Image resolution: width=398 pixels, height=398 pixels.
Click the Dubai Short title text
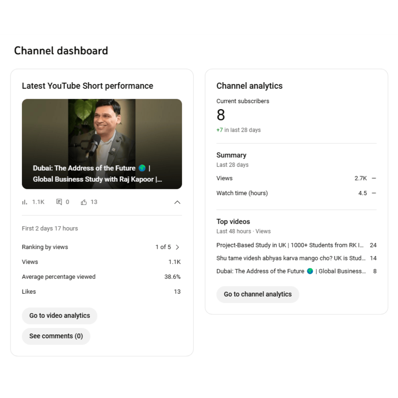[97, 174]
